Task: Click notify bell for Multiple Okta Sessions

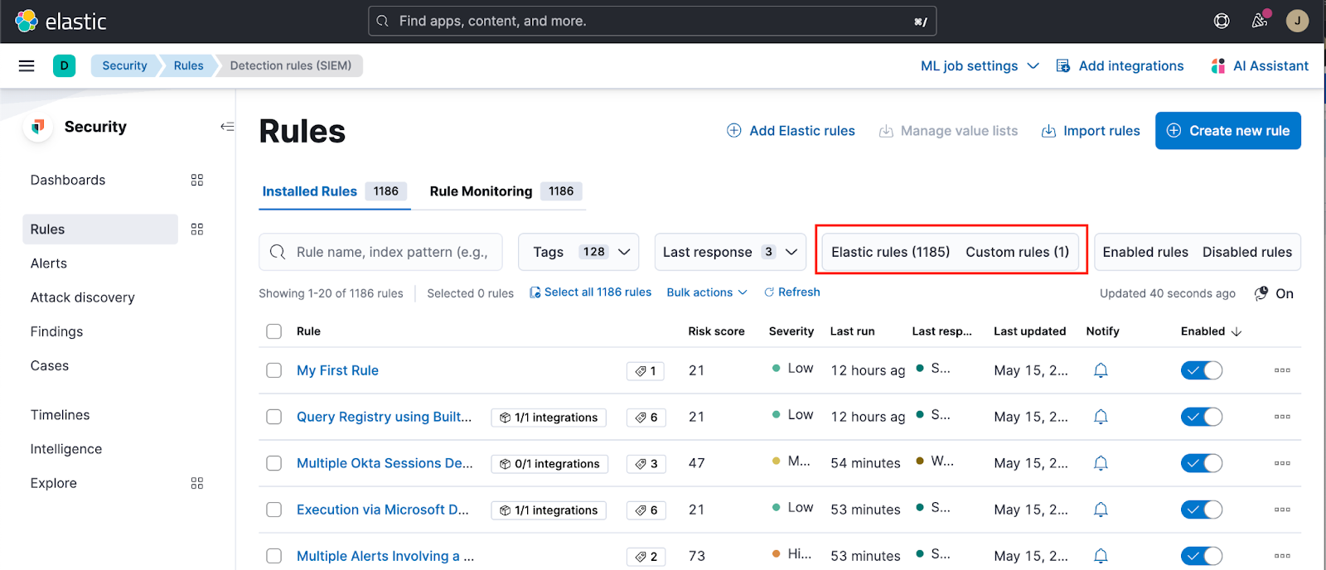Action: click(1101, 463)
